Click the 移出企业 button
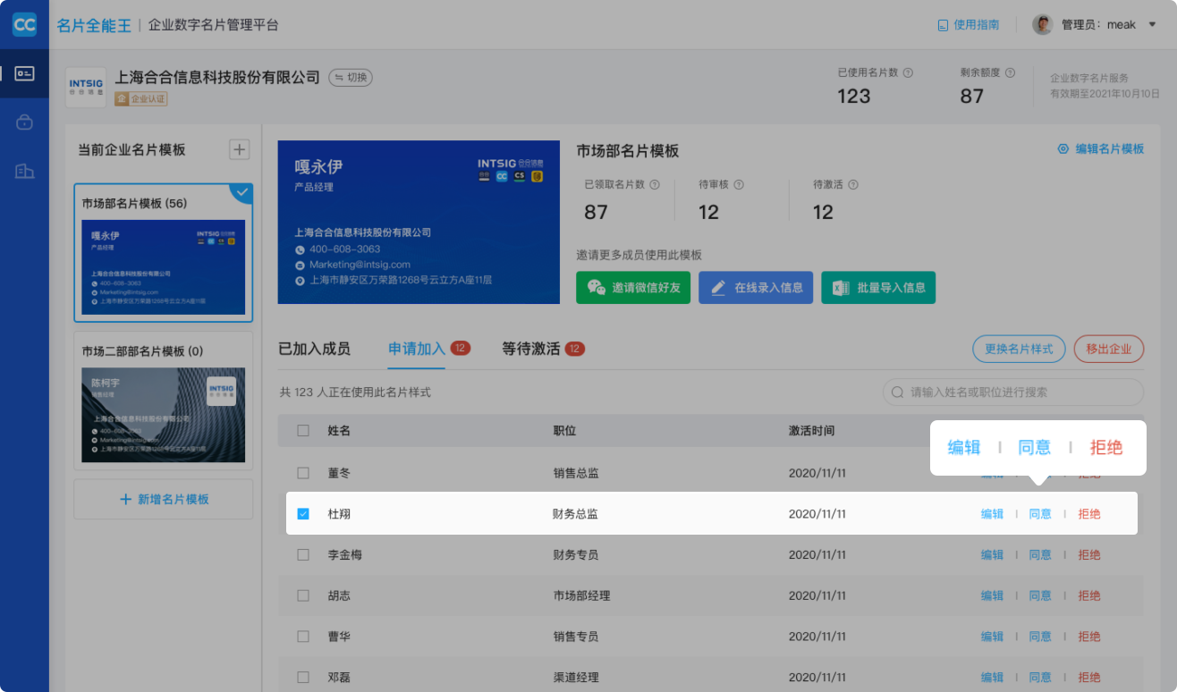Viewport: 1177px width, 692px height. (1109, 350)
